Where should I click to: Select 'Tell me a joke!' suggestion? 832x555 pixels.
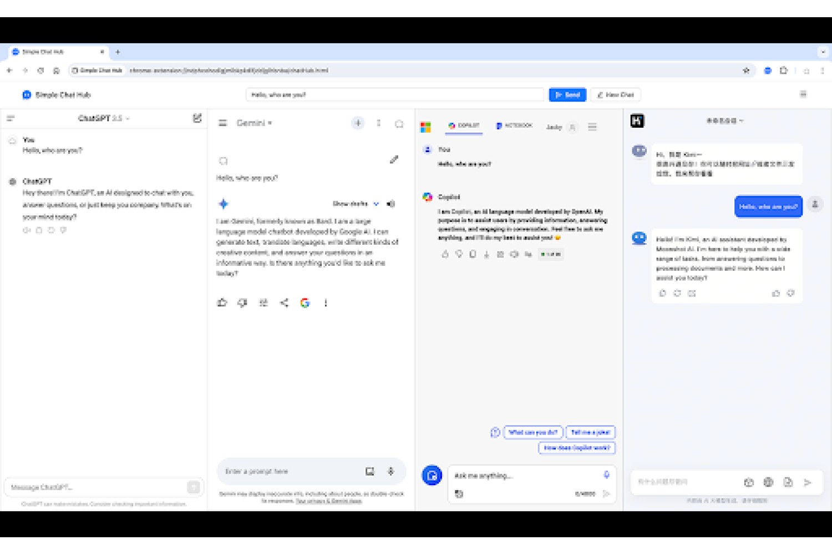click(590, 432)
